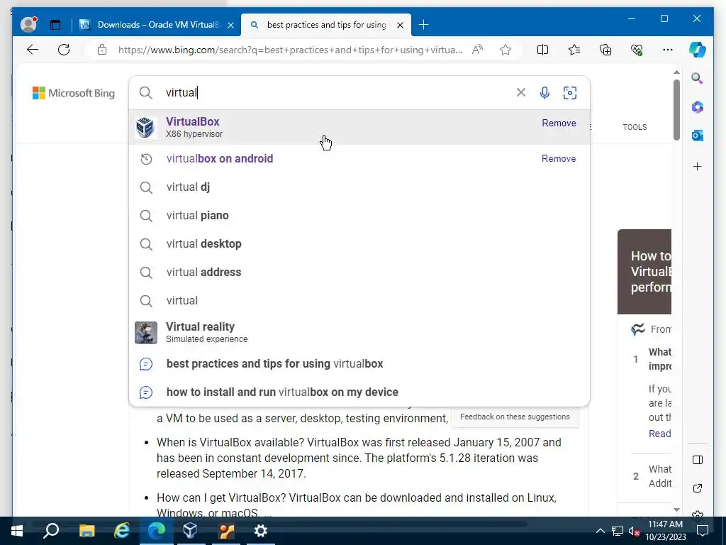Remove the VirtualBox suggestion
The image size is (726, 545).
[x=559, y=123]
